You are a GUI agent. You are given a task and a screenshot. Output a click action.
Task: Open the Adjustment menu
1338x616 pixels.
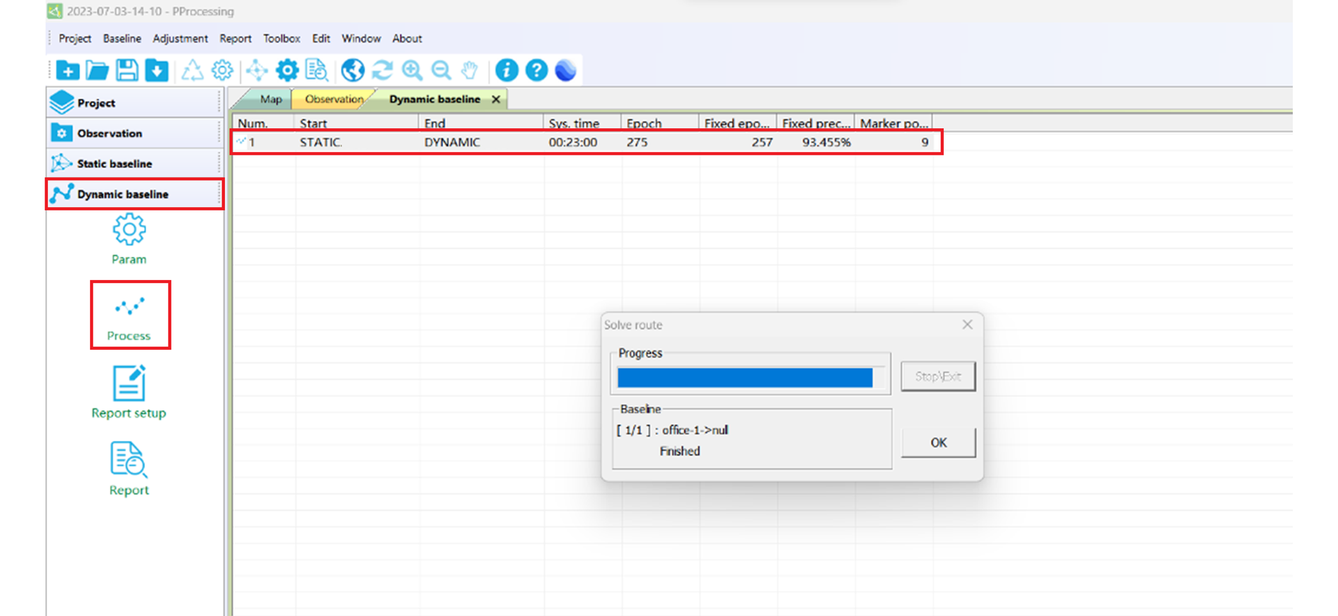(x=180, y=38)
